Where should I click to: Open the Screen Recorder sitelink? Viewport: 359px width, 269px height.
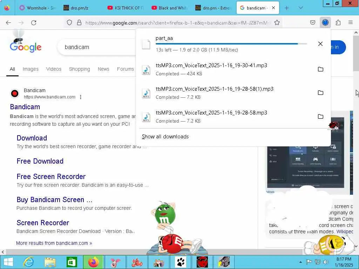point(43,223)
